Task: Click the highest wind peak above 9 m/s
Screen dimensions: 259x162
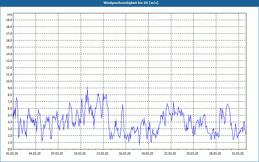Action: click(x=87, y=87)
